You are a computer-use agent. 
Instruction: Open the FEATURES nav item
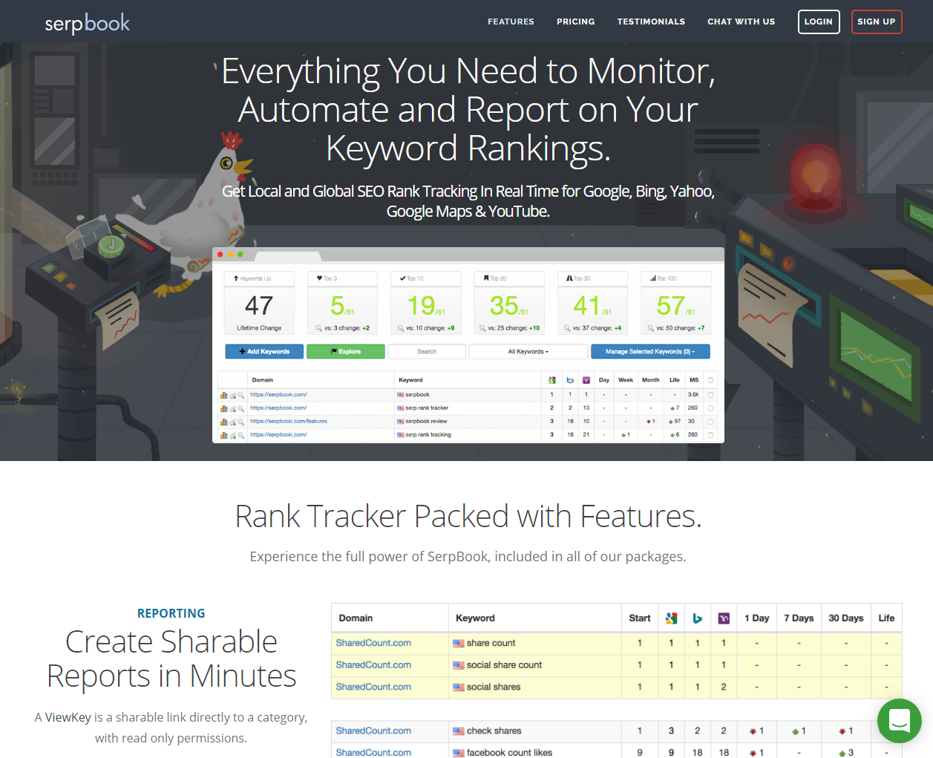pyautogui.click(x=511, y=22)
